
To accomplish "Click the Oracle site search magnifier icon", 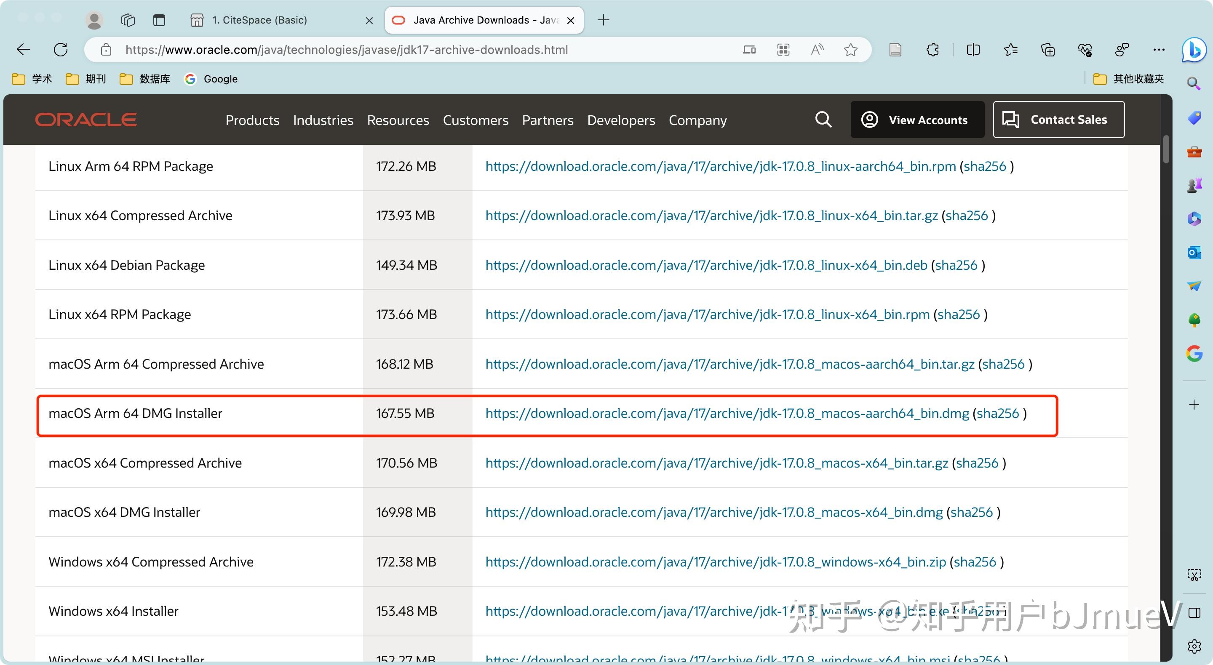I will pyautogui.click(x=823, y=120).
